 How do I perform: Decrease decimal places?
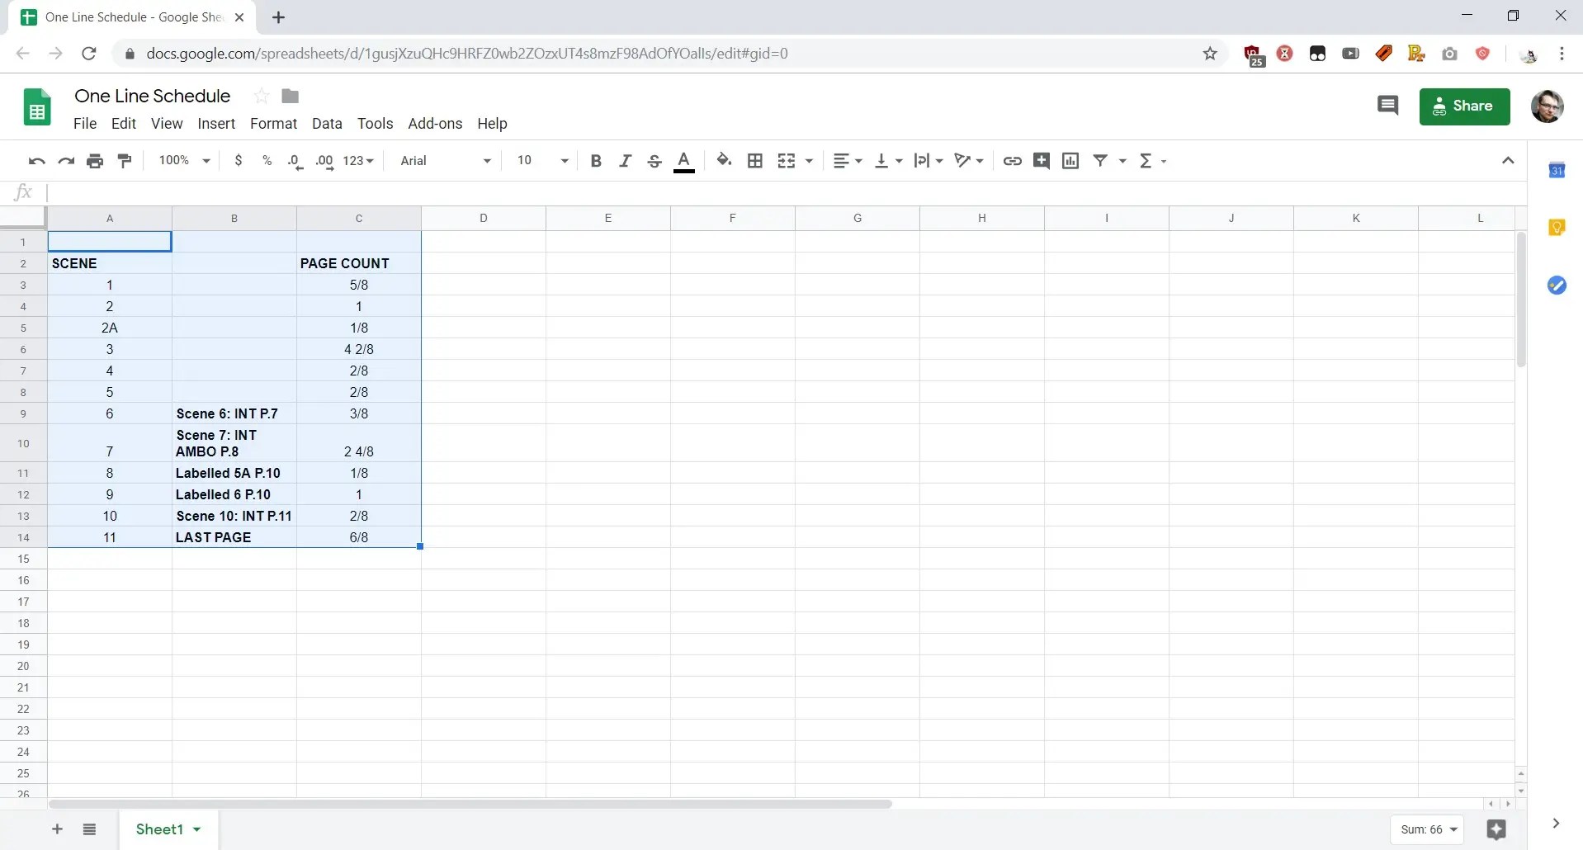[295, 161]
